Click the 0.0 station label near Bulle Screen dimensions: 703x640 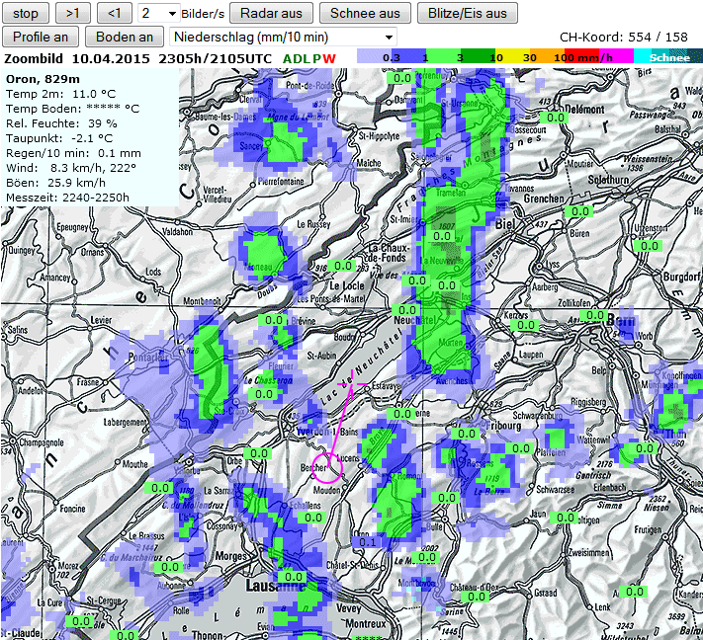[x=447, y=498]
